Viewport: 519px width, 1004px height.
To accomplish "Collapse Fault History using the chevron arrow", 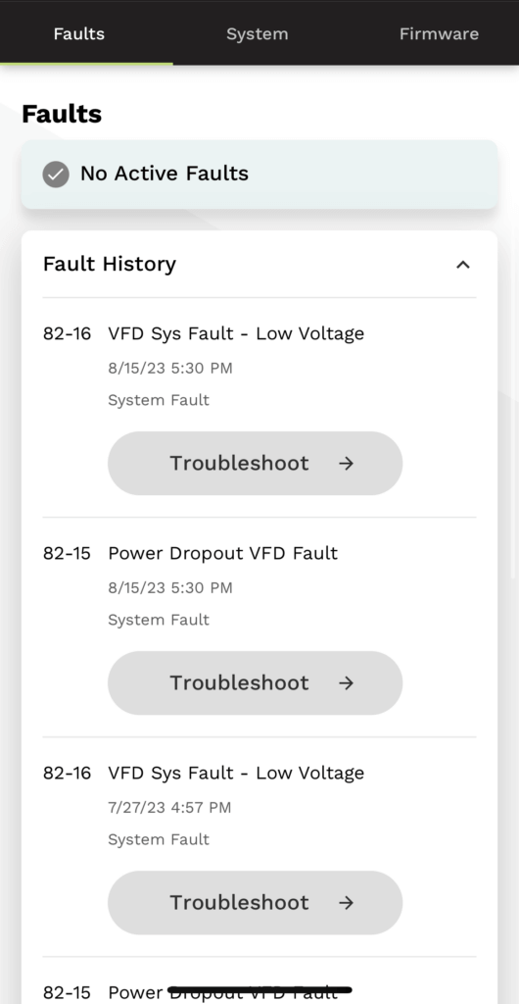I will pos(463,265).
